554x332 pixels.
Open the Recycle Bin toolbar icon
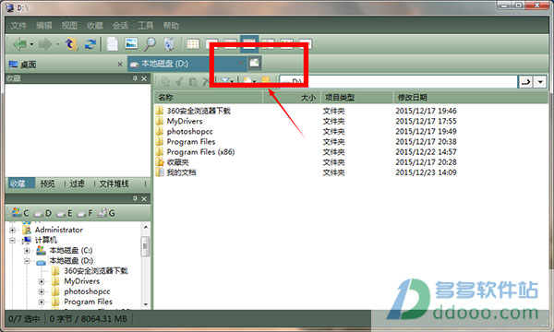pos(169,44)
